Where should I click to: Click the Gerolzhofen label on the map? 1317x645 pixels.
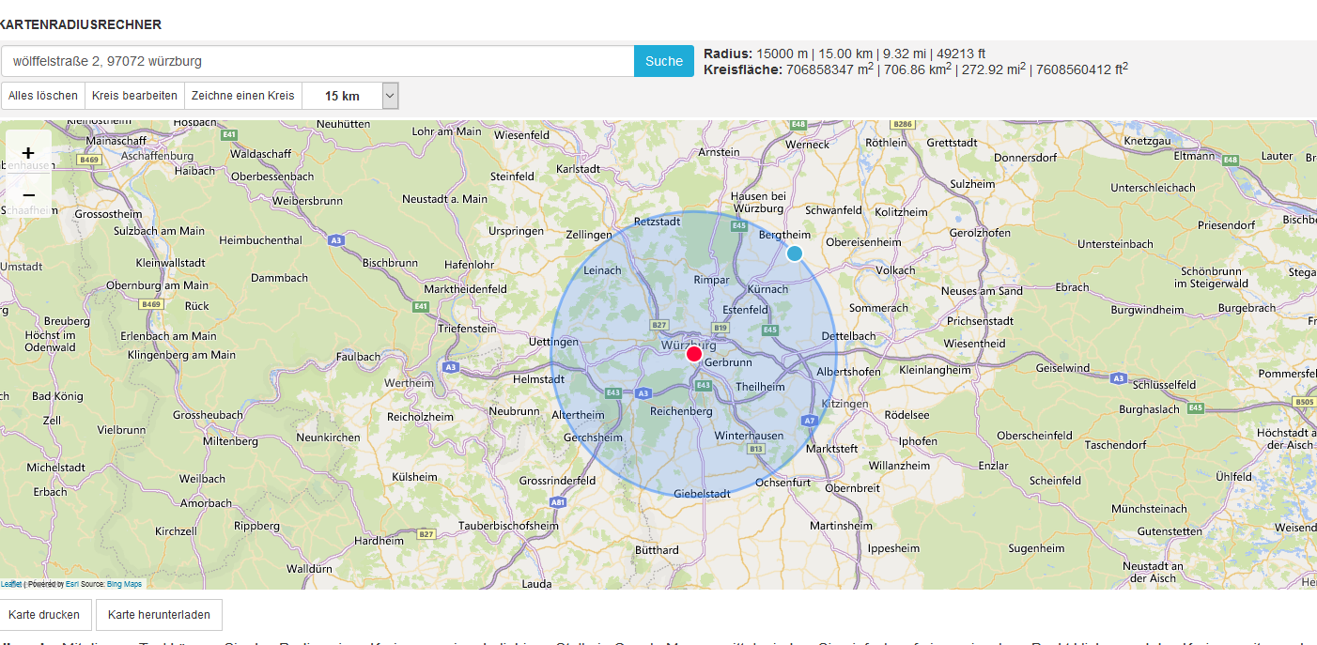[981, 232]
